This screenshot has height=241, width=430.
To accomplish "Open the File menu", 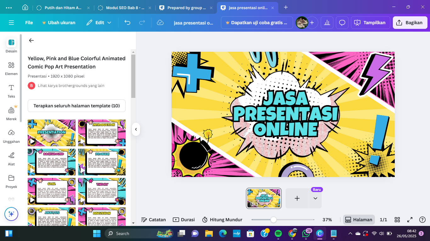I will [x=29, y=23].
